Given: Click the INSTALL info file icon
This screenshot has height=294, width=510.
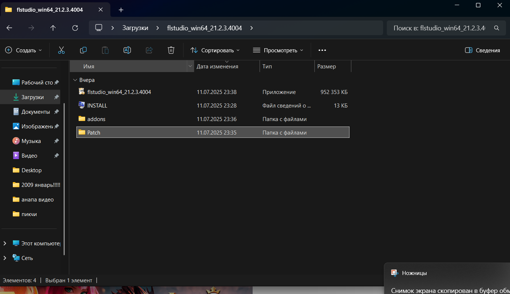Looking at the screenshot, I should 82,105.
